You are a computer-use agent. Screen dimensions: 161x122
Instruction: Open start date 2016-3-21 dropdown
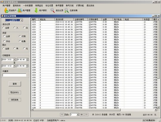(x=14, y=59)
